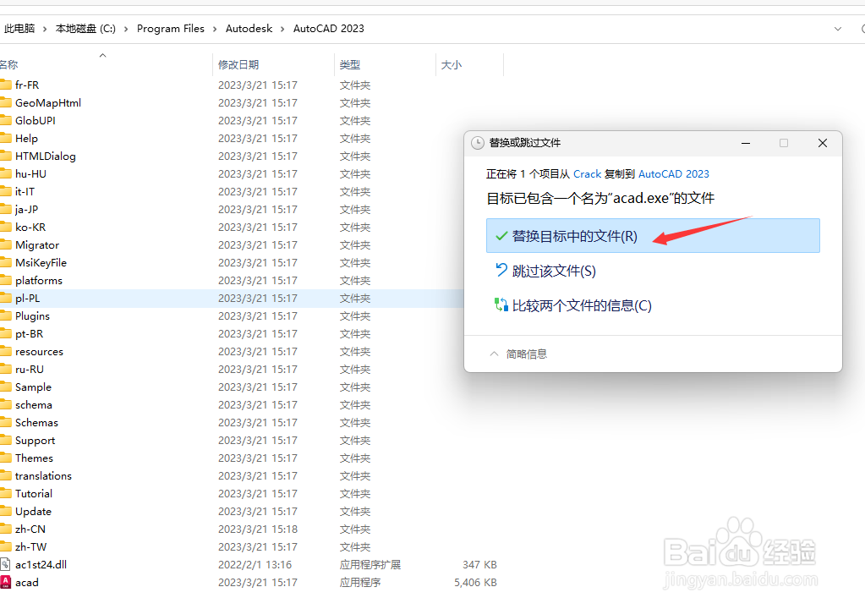Sort files by the 类型 column header
The height and width of the screenshot is (609, 865).
(350, 64)
